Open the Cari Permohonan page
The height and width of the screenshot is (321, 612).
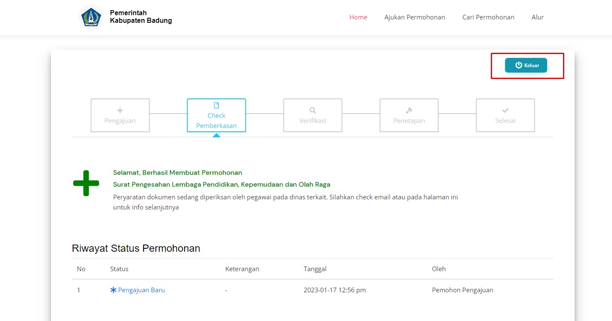(488, 17)
